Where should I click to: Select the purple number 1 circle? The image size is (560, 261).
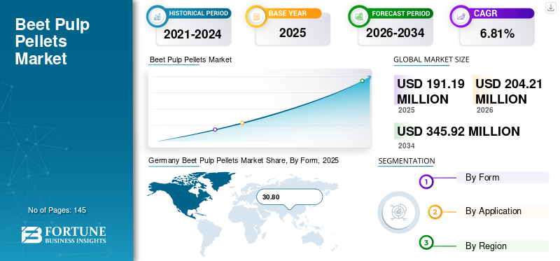pos(426,182)
